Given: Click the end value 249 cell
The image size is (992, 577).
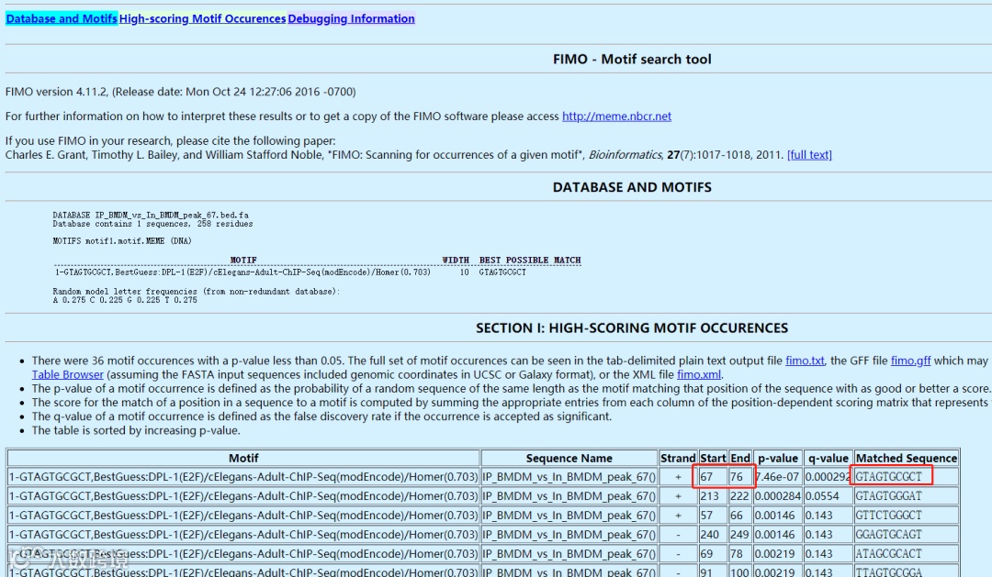Looking at the screenshot, I should (x=740, y=535).
